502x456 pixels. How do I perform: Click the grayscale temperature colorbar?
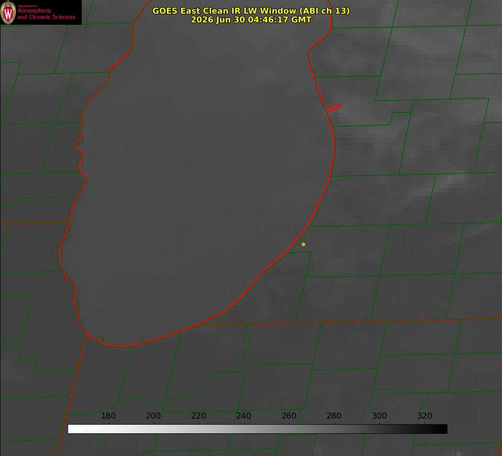[x=257, y=429]
